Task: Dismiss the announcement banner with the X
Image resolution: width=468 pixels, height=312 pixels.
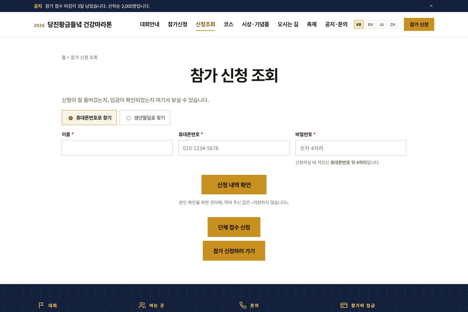Action: [431, 6]
